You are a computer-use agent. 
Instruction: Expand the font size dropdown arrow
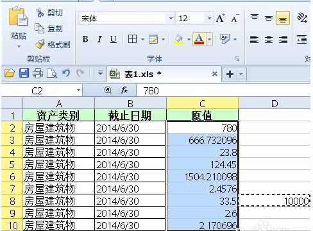click(209, 19)
